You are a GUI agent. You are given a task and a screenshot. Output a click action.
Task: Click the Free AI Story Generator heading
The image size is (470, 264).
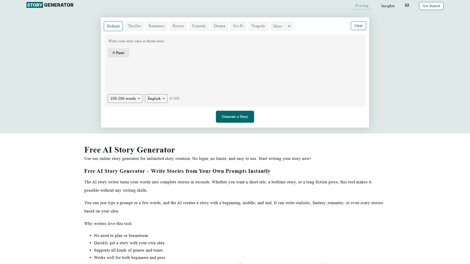(130, 150)
